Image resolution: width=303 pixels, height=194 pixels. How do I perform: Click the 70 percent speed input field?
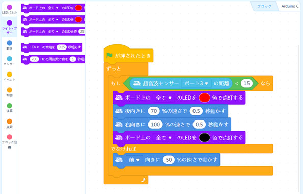(154, 111)
